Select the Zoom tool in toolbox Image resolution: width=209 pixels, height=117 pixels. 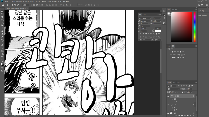coord(2,56)
